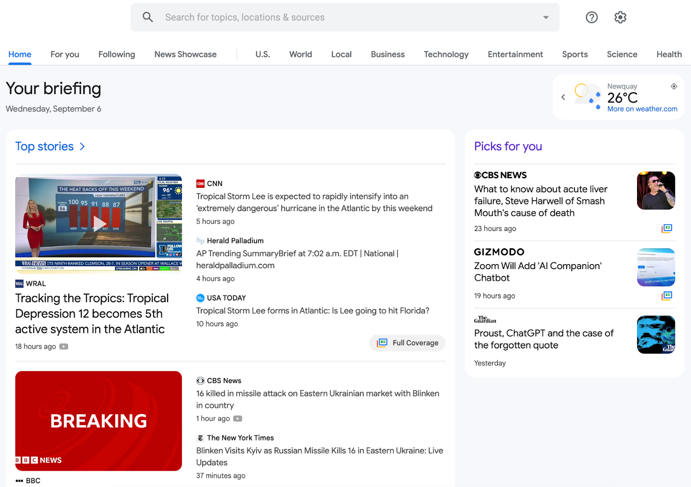Viewport: 691px width, 487px height.
Task: Open the News Showcase tab
Action: [186, 54]
